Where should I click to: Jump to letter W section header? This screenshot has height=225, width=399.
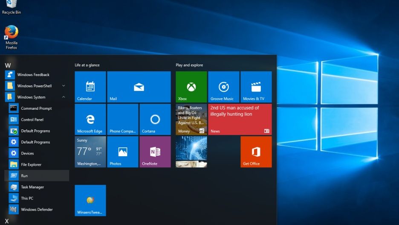(8, 65)
